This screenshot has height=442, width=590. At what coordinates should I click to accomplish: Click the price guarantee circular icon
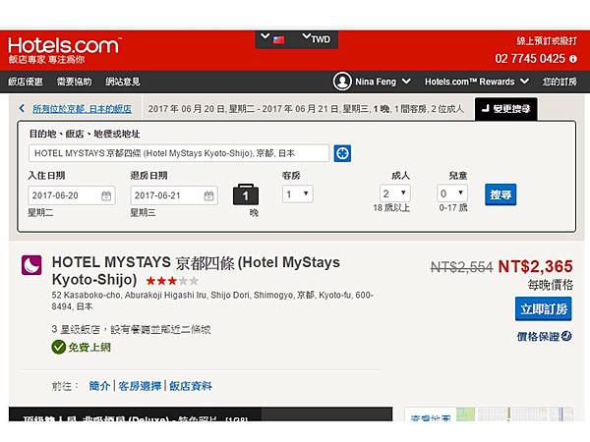tap(566, 336)
